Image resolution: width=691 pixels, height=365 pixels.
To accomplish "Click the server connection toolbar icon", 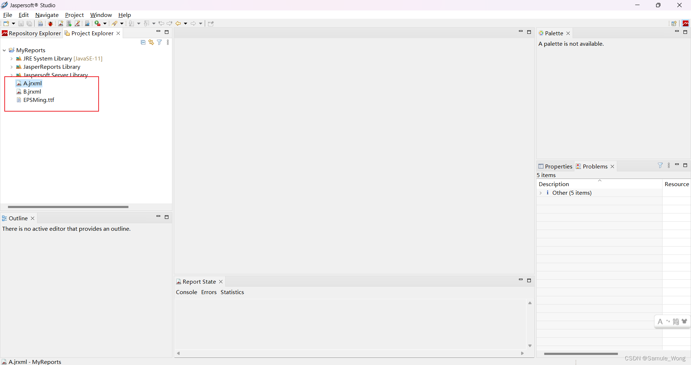I will [x=87, y=24].
